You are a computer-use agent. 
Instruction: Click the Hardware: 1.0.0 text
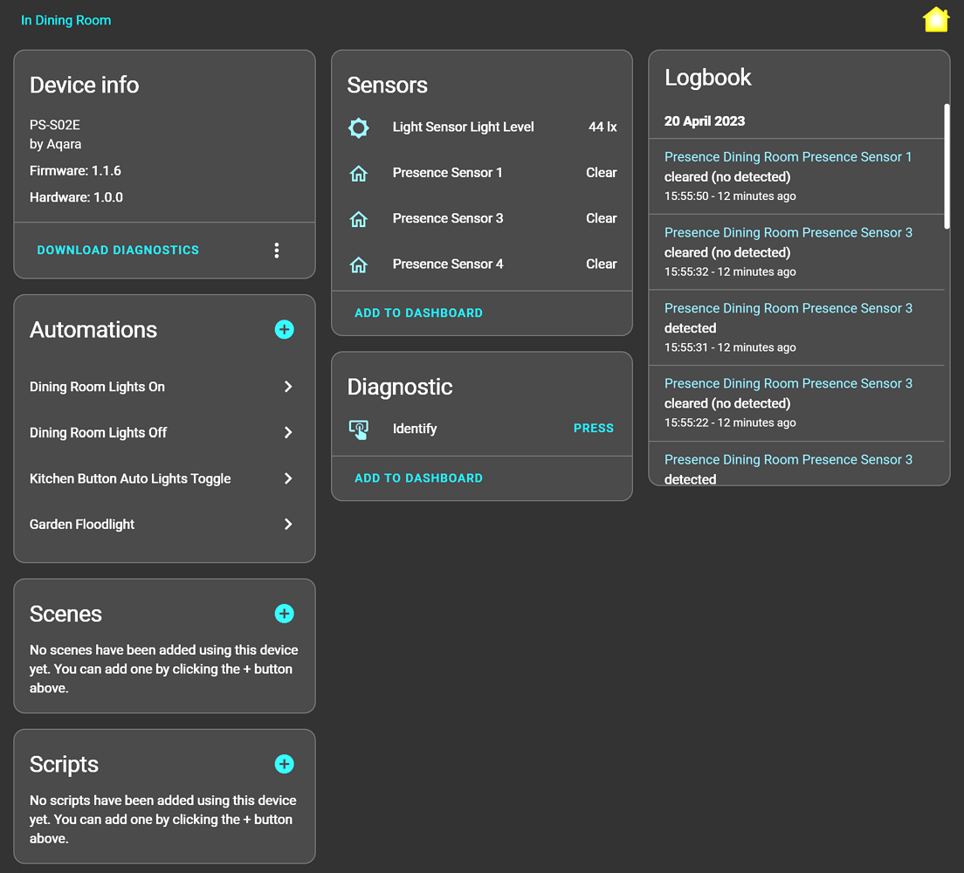click(x=76, y=197)
